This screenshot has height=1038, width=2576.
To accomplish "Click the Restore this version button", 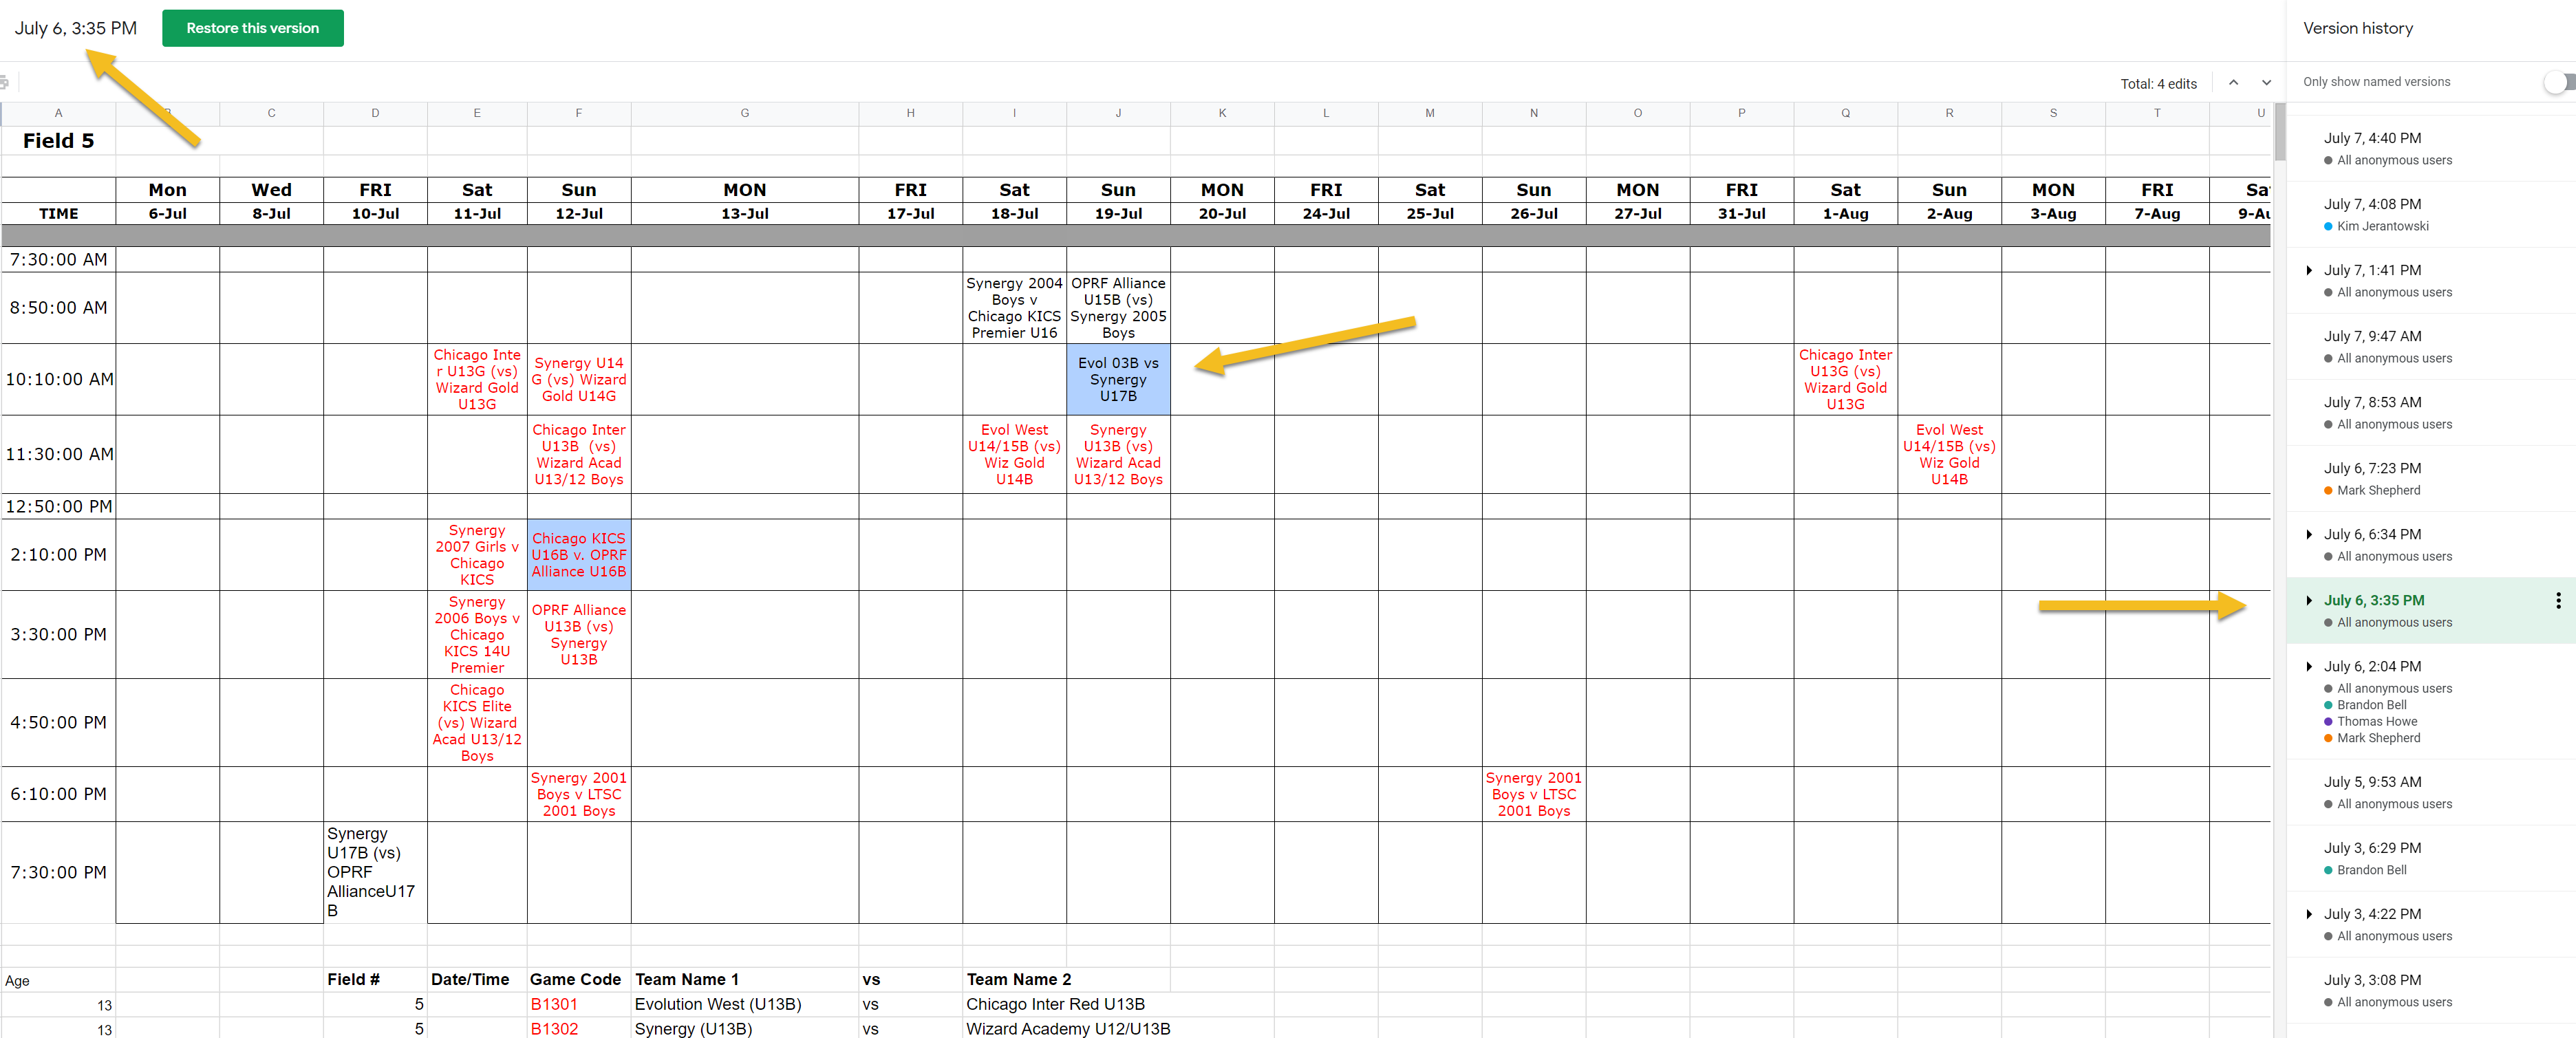I will [x=252, y=28].
